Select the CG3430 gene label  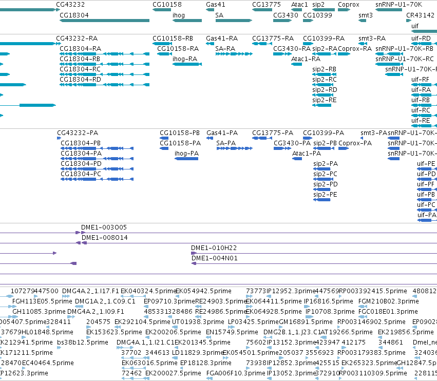pos(286,15)
